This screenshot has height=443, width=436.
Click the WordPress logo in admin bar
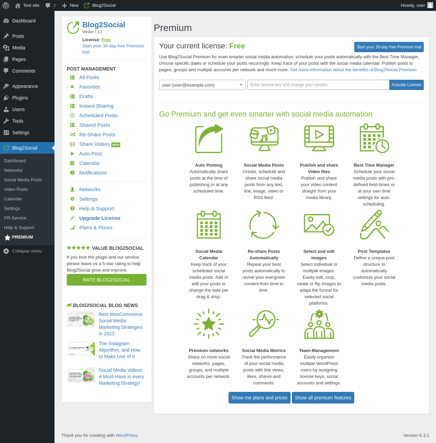click(x=6, y=5)
